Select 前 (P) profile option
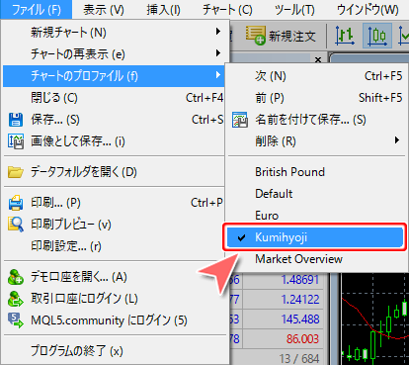 click(316, 98)
